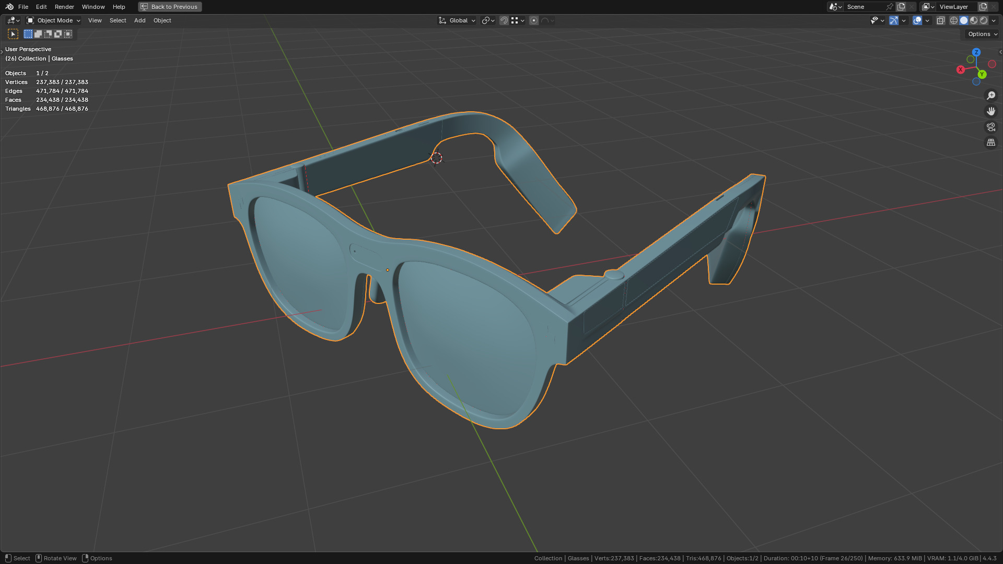The width and height of the screenshot is (1003, 564).
Task: Choose Intersect selection mode icon
Action: [68, 34]
